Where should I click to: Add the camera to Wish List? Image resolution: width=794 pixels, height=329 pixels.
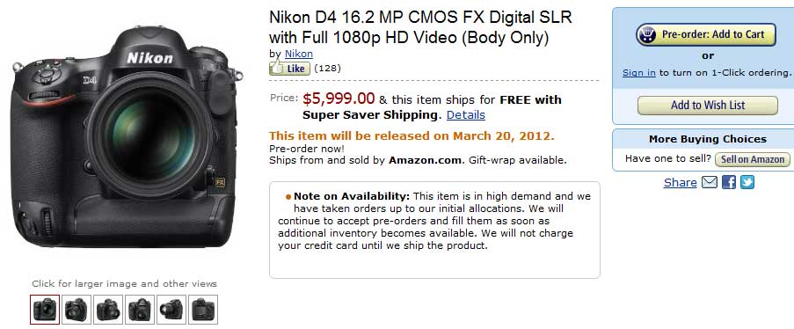point(708,106)
